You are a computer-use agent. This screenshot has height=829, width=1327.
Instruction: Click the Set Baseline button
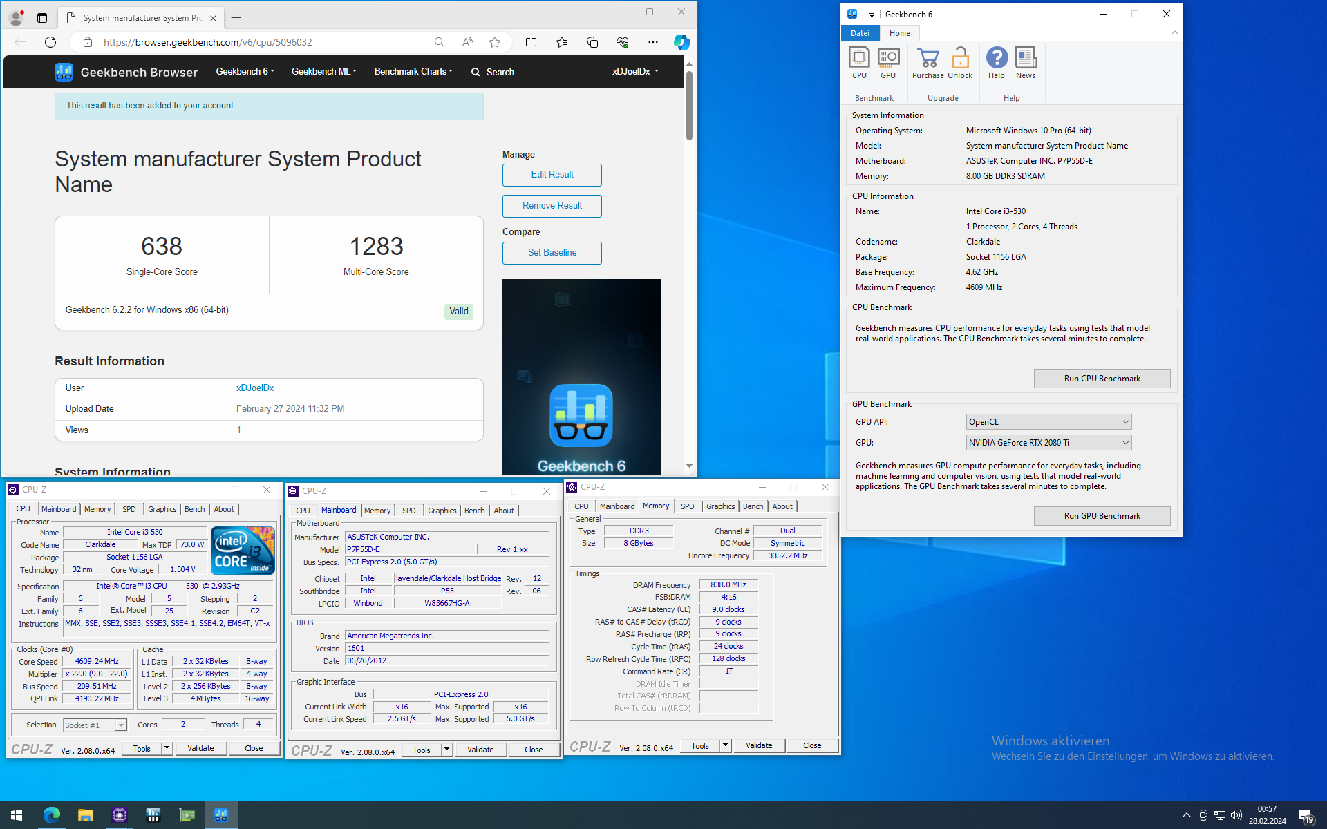pos(552,253)
